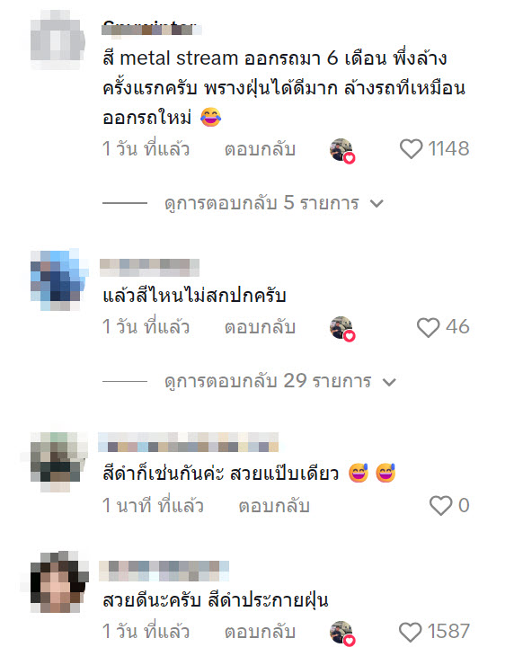Reply (ตอบกลับ) to แล้วสีไหนไม่สกปกครับ comment
514x665 pixels.
[x=260, y=327]
